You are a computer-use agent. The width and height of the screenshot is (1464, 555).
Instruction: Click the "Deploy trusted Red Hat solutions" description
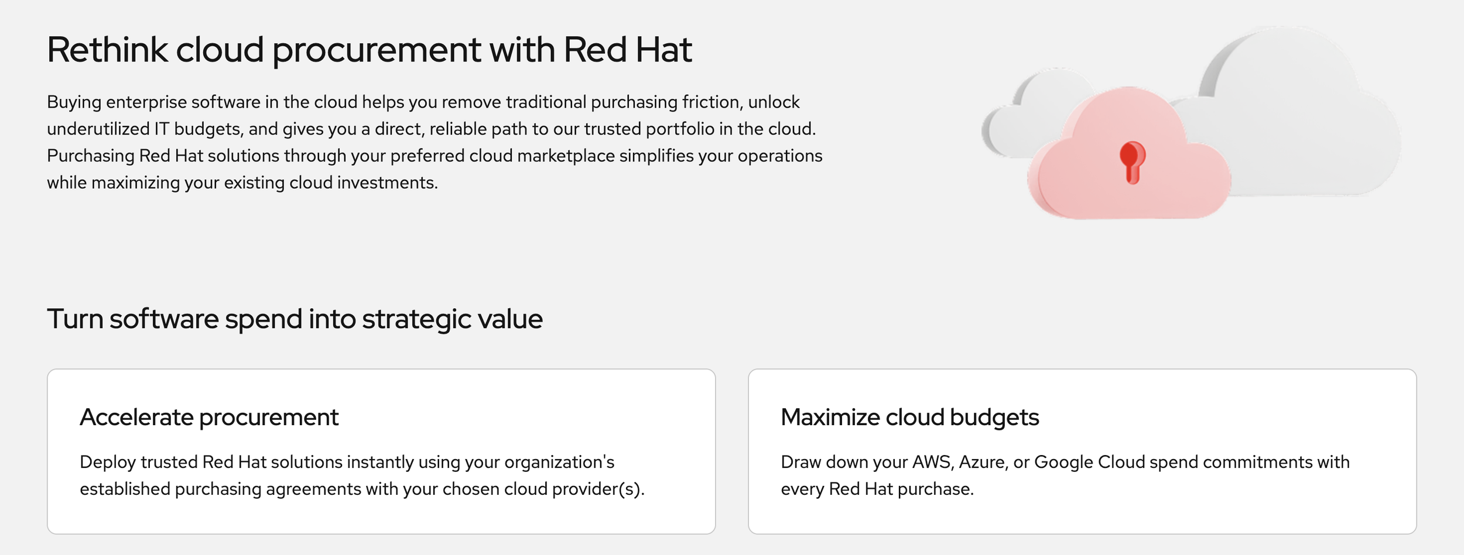(x=362, y=475)
